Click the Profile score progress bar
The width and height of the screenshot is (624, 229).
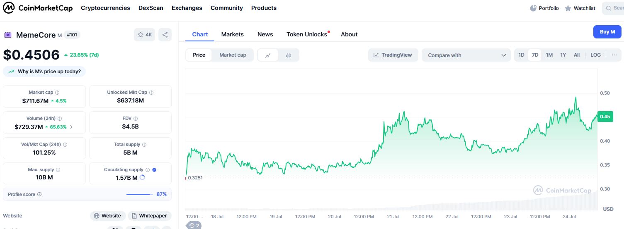tap(139, 194)
